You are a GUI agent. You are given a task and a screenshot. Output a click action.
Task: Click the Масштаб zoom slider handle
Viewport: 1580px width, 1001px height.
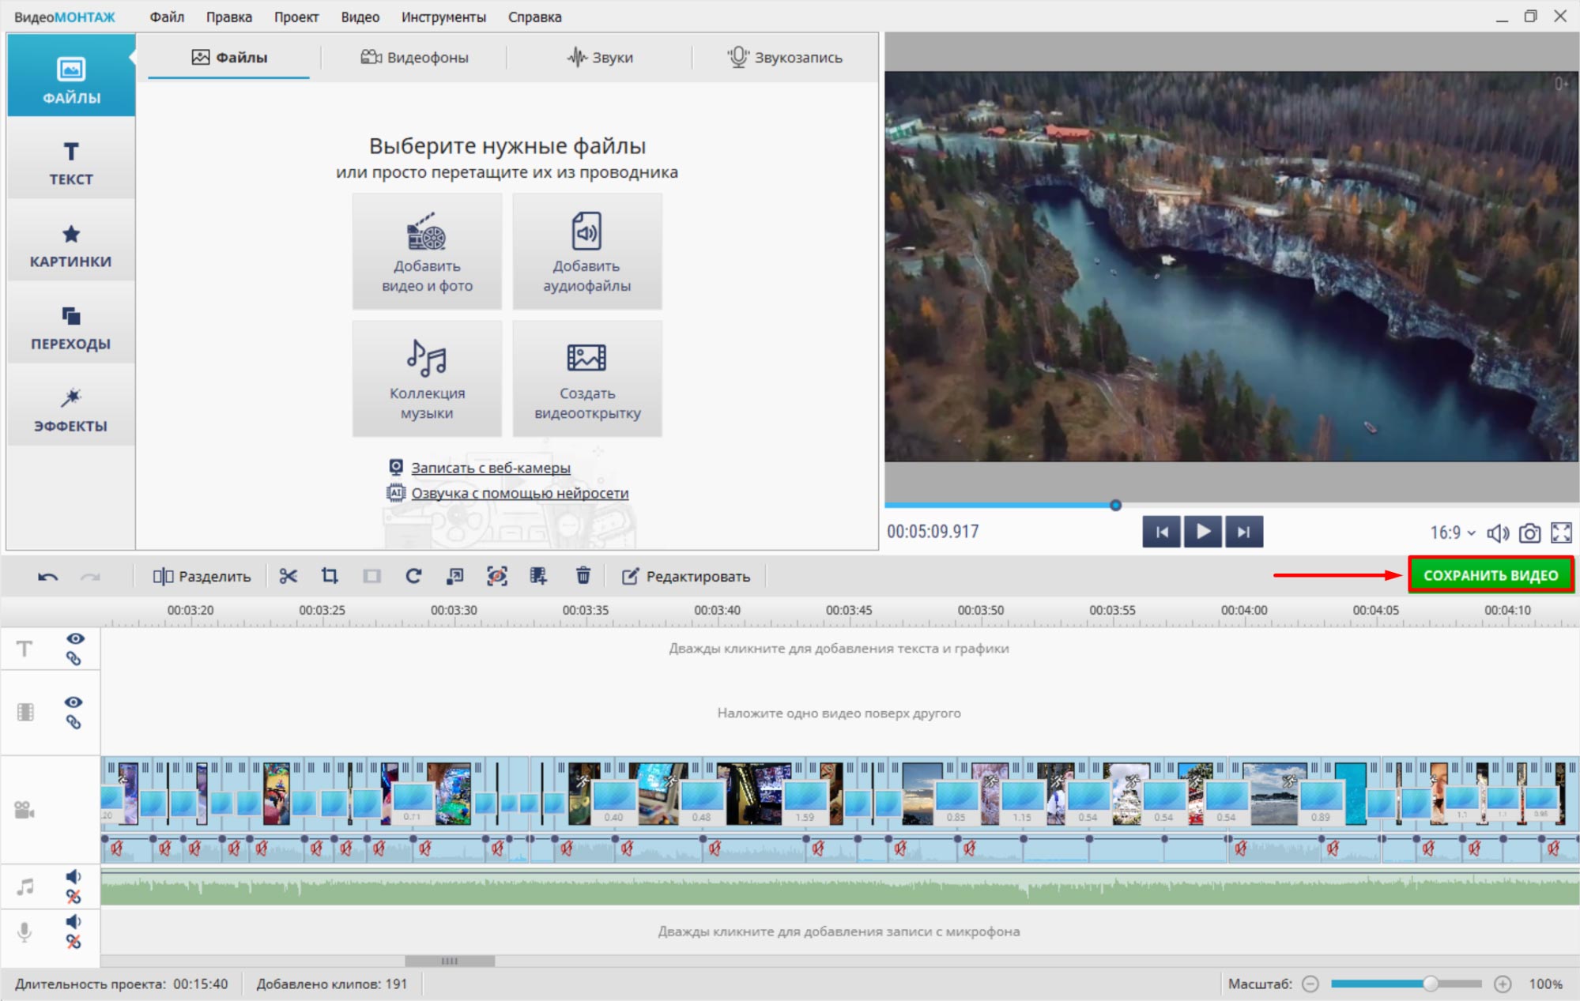coord(1430,984)
